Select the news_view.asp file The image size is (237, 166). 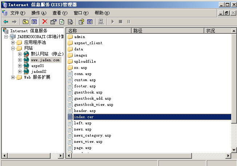[x=88, y=142]
